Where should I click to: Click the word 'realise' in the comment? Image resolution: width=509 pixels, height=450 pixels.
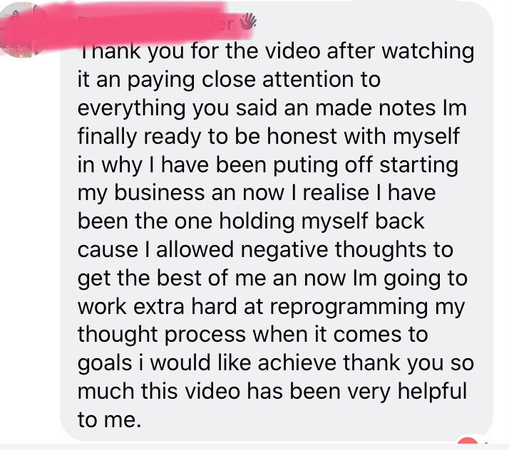click(336, 192)
